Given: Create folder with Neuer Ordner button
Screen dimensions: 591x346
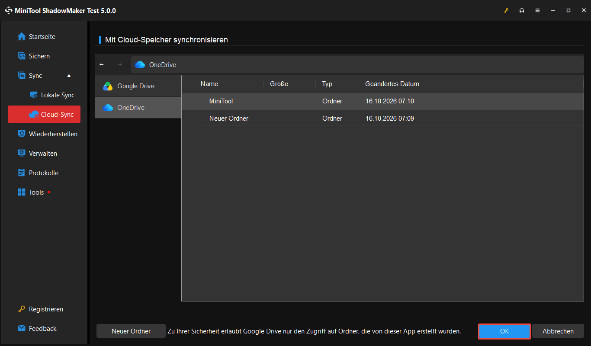Looking at the screenshot, I should pyautogui.click(x=131, y=331).
